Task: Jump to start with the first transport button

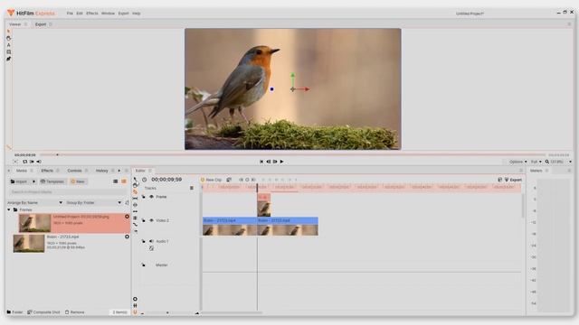Action: [x=261, y=162]
